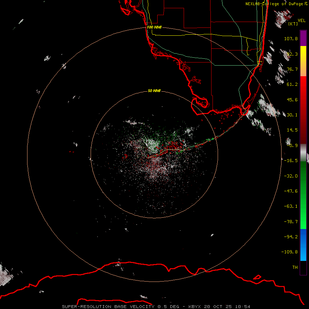
Task: Select the 92.3 legend value
Action: (x=292, y=54)
